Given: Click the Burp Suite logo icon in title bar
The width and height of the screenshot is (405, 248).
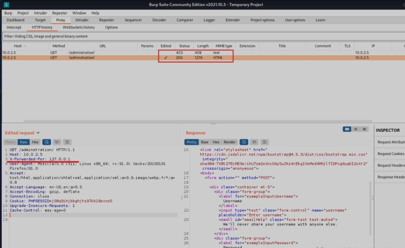Looking at the screenshot, I should point(6,4).
